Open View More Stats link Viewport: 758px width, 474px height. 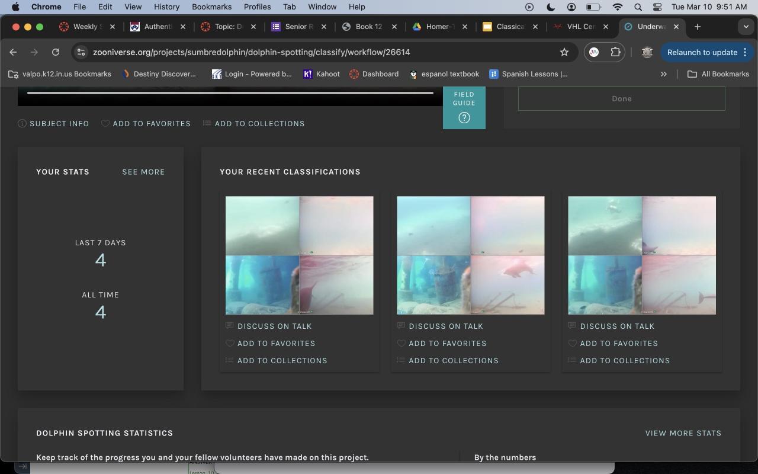(x=683, y=433)
